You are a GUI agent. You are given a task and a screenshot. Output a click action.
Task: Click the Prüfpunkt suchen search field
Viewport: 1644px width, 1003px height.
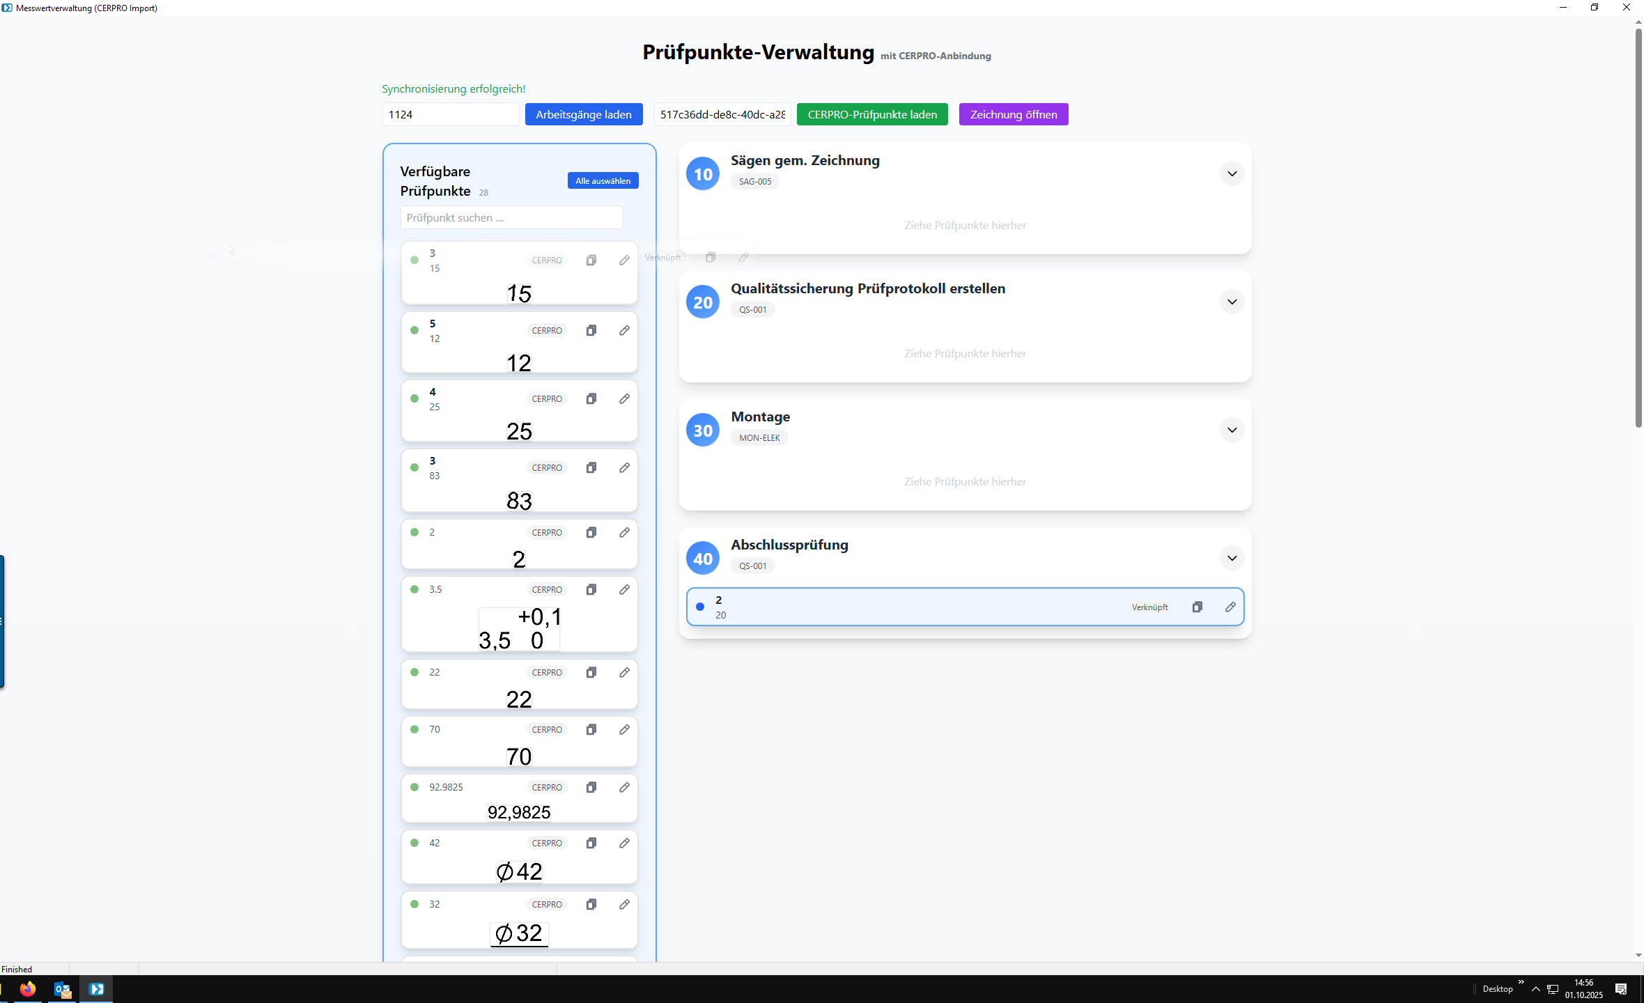click(511, 218)
